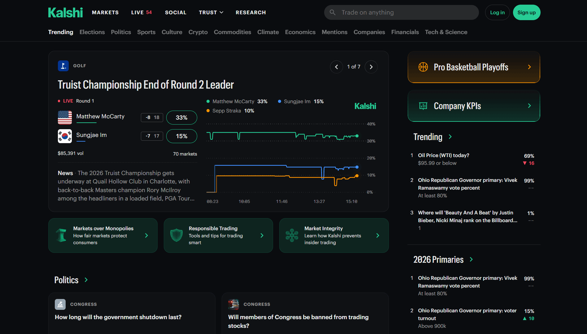The width and height of the screenshot is (587, 334).
Task: Click Matthew McCarty's -8 18 score box
Action: 152,117
